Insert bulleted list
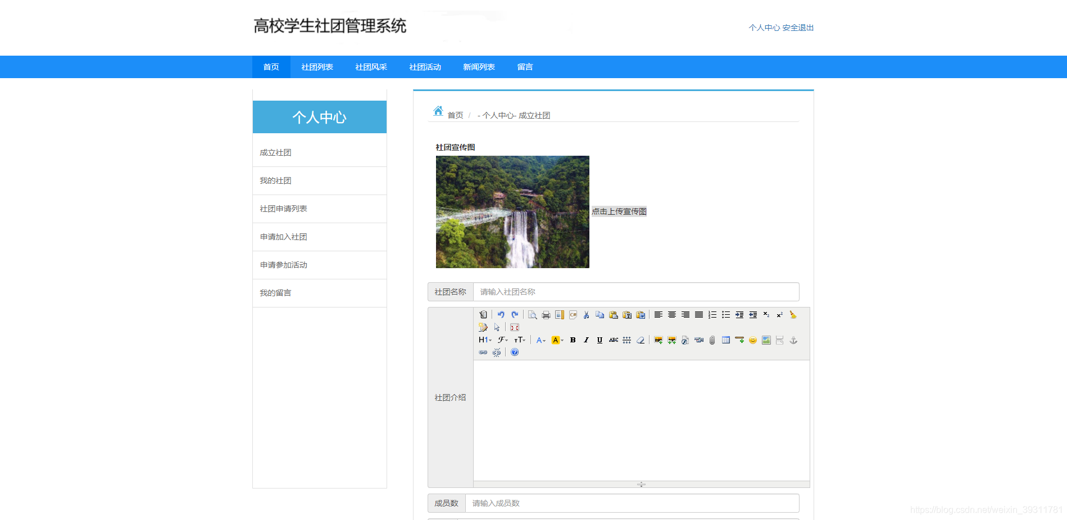 pyautogui.click(x=726, y=315)
